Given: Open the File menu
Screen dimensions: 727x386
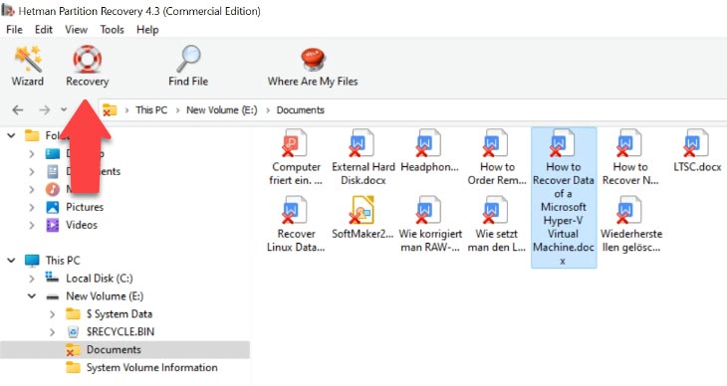Looking at the screenshot, I should coord(14,30).
